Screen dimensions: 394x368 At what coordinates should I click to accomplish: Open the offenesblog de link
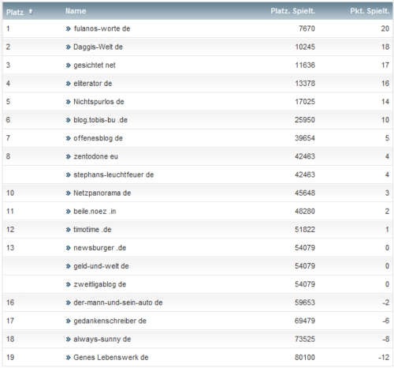[98, 138]
